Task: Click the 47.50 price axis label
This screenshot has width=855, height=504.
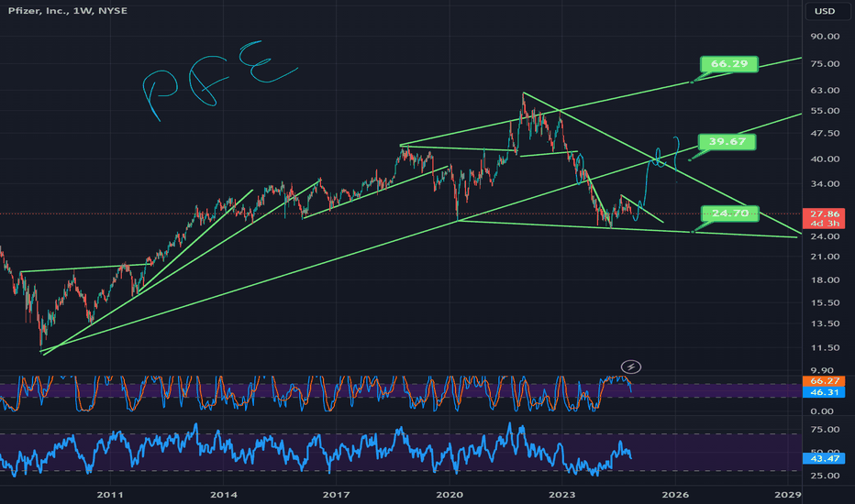Action: 825,134
